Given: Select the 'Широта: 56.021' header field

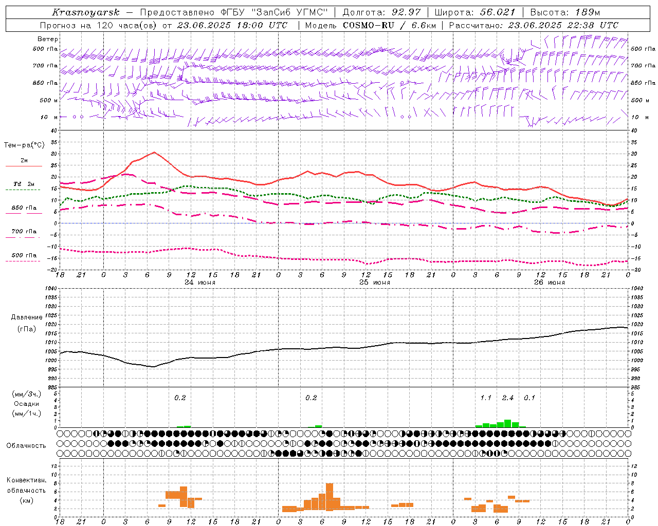Looking at the screenshot, I should (474, 12).
